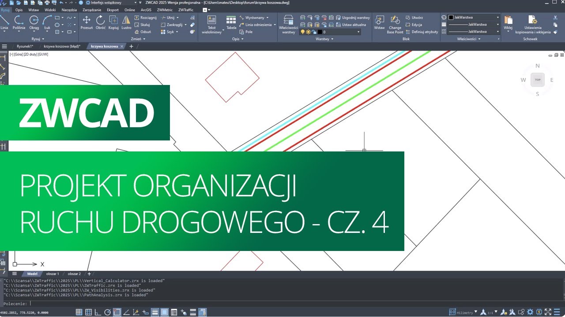The width and height of the screenshot is (565, 317).
Task: Click the scissors cut icon in Schowek
Action: 555,18
